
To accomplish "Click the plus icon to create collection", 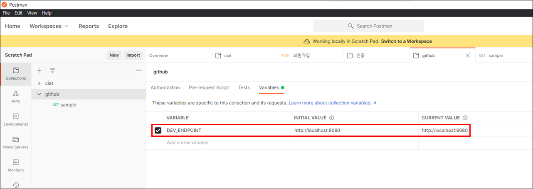I will 39,70.
